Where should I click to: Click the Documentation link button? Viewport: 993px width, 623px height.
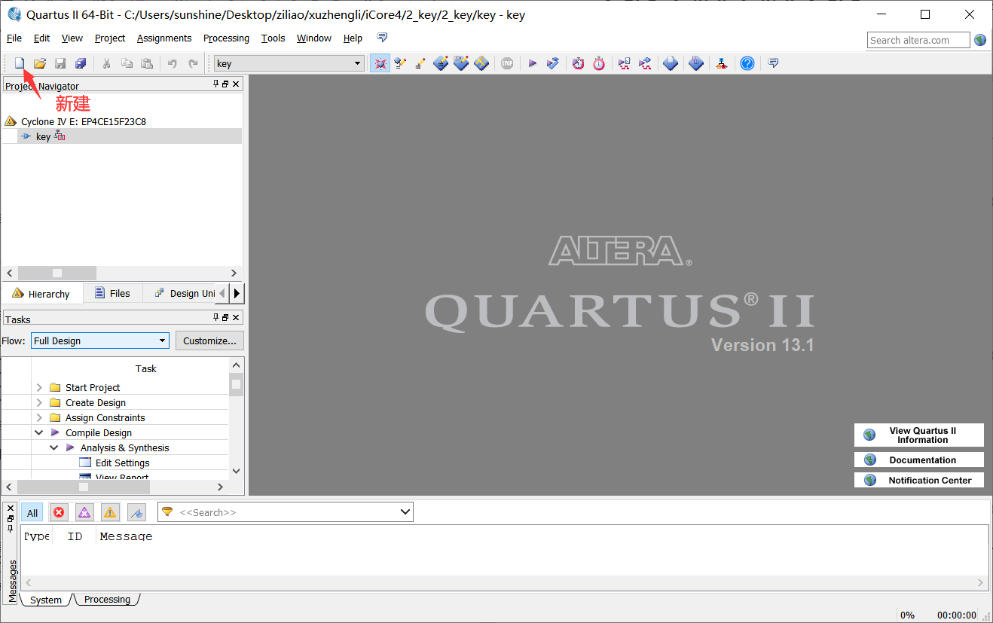pos(918,460)
